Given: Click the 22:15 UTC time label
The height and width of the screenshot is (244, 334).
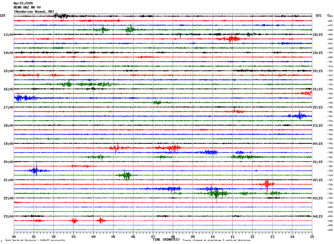Looking at the screenshot, I should pyautogui.click(x=318, y=107).
